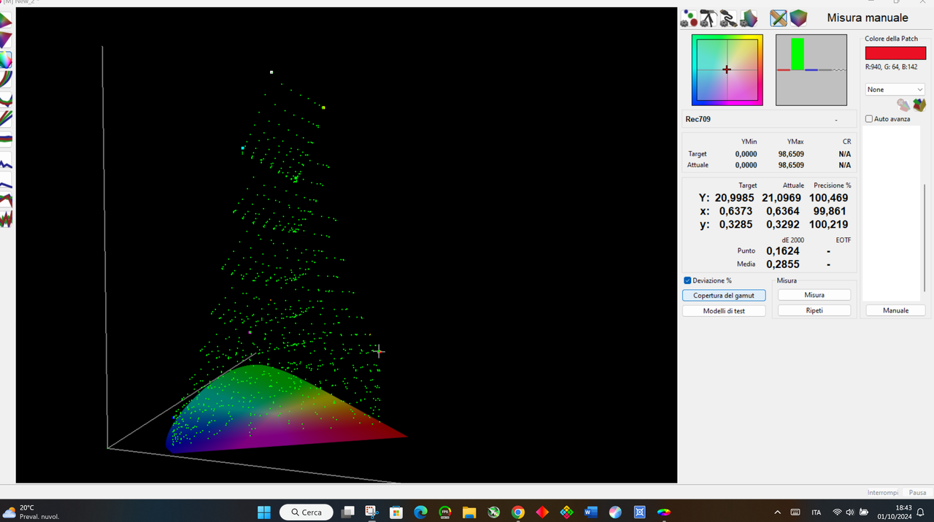The width and height of the screenshot is (934, 522).
Task: Click the Y Attuale value 21,0969
Action: pyautogui.click(x=781, y=198)
